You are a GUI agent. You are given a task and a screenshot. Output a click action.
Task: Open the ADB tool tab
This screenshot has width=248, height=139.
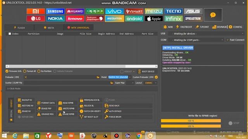tap(168, 27)
